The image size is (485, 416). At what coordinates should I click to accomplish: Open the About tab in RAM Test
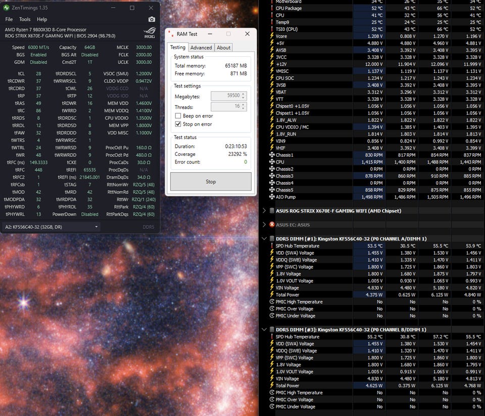[x=223, y=48]
